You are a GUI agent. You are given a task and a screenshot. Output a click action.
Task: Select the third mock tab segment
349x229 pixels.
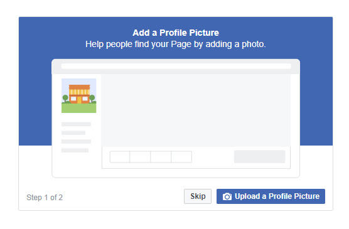(161, 157)
